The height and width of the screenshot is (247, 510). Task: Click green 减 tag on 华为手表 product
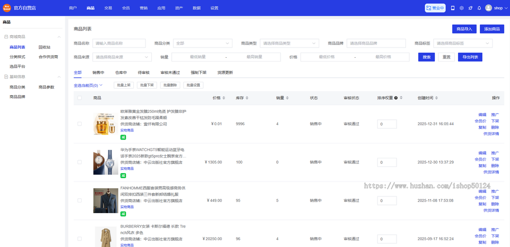point(123,175)
